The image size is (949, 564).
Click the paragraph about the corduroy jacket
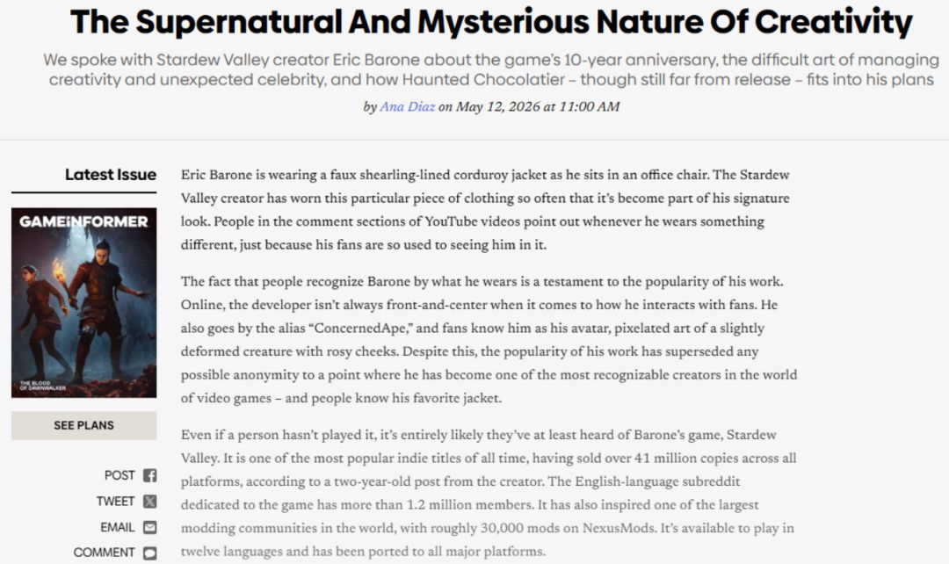[x=485, y=210]
